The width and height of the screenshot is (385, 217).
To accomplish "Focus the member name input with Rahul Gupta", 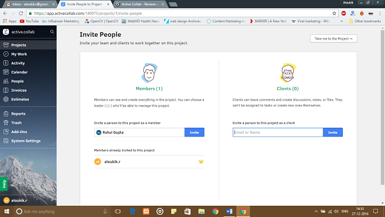I will (x=139, y=132).
